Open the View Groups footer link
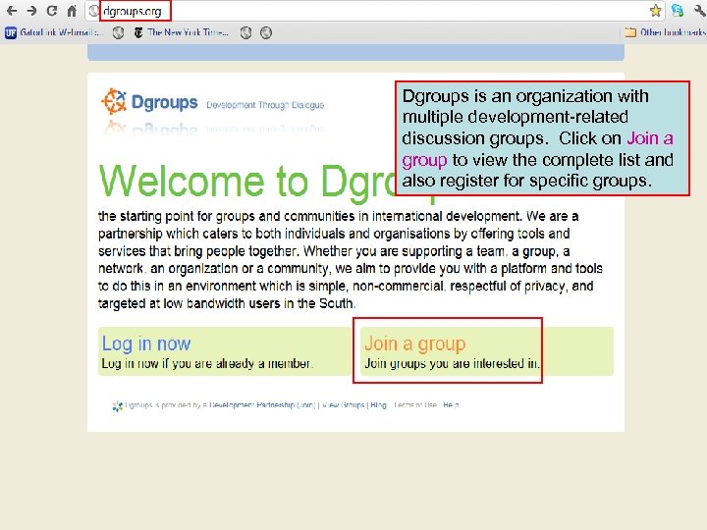 (343, 405)
